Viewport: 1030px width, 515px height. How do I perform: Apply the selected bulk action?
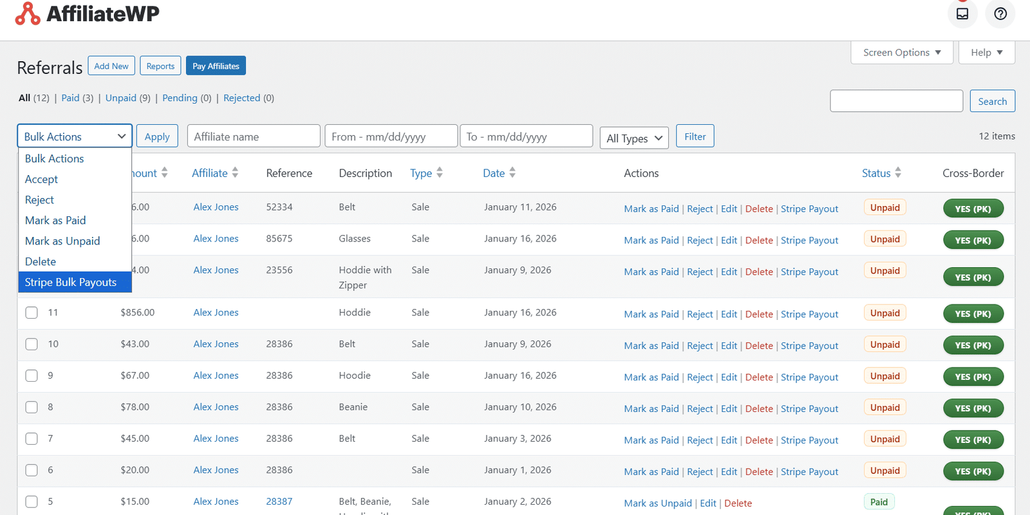pos(157,136)
